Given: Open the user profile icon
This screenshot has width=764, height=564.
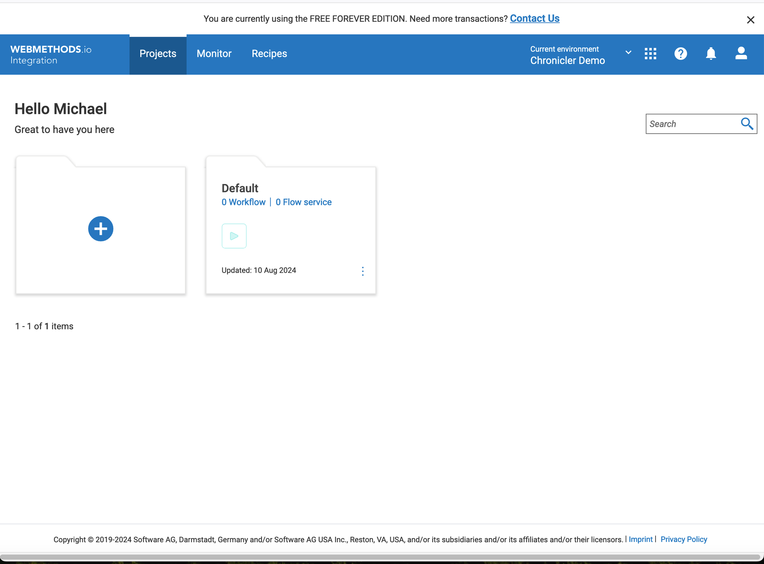Looking at the screenshot, I should point(741,53).
